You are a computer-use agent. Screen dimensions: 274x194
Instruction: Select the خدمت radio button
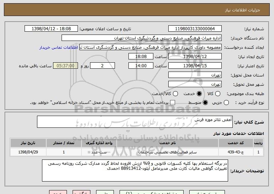click(199, 94)
